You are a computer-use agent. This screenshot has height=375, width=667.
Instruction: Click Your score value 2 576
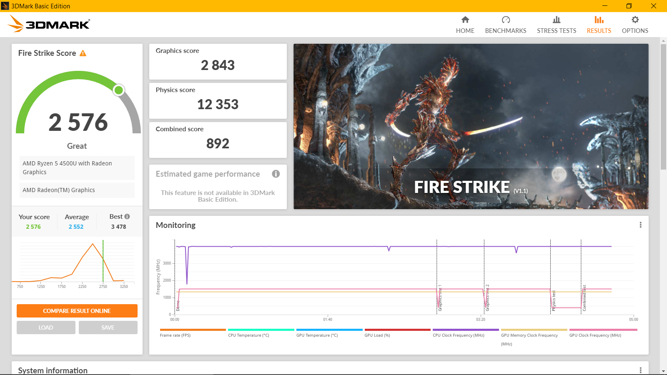[x=33, y=227]
